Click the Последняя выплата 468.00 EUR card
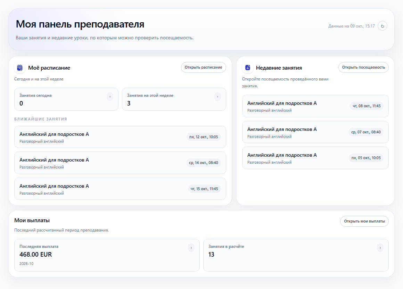The width and height of the screenshot is (403, 289). click(x=107, y=255)
